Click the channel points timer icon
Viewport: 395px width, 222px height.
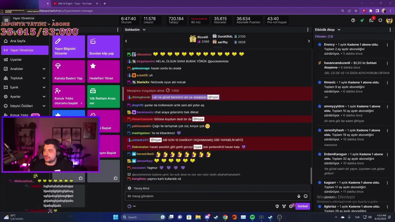129,206
